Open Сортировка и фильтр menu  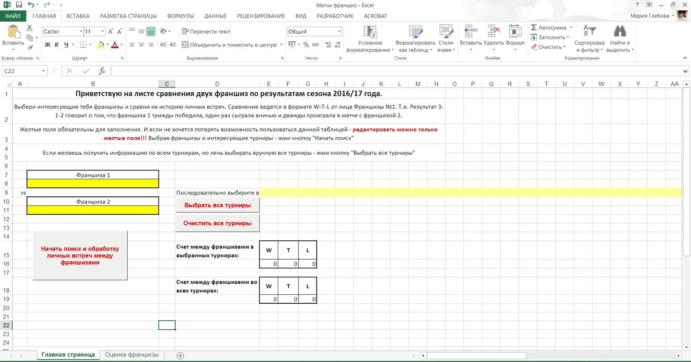[x=589, y=39]
